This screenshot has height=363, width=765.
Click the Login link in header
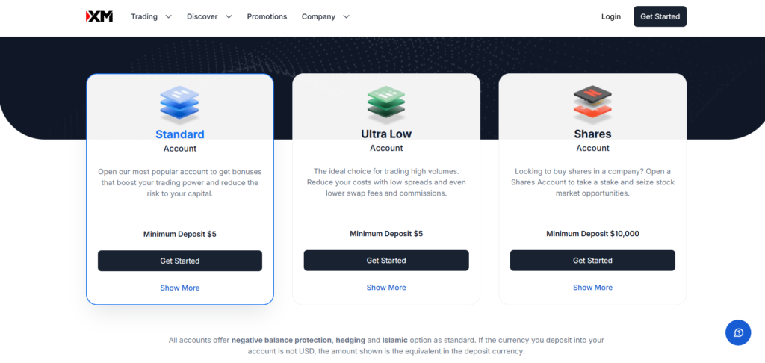[610, 16]
